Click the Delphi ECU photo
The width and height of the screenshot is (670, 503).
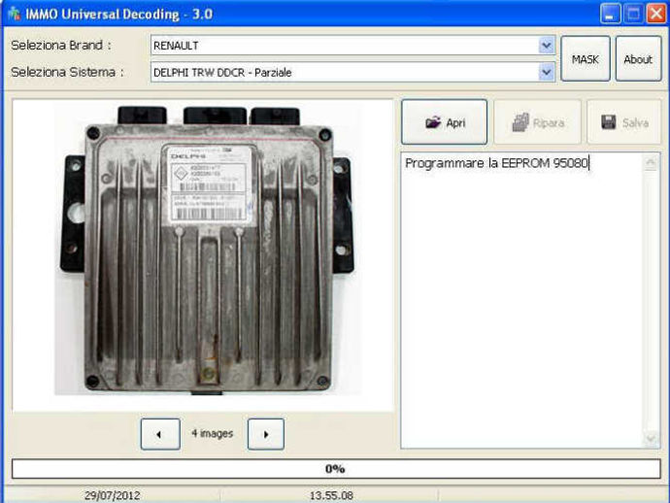coord(207,250)
